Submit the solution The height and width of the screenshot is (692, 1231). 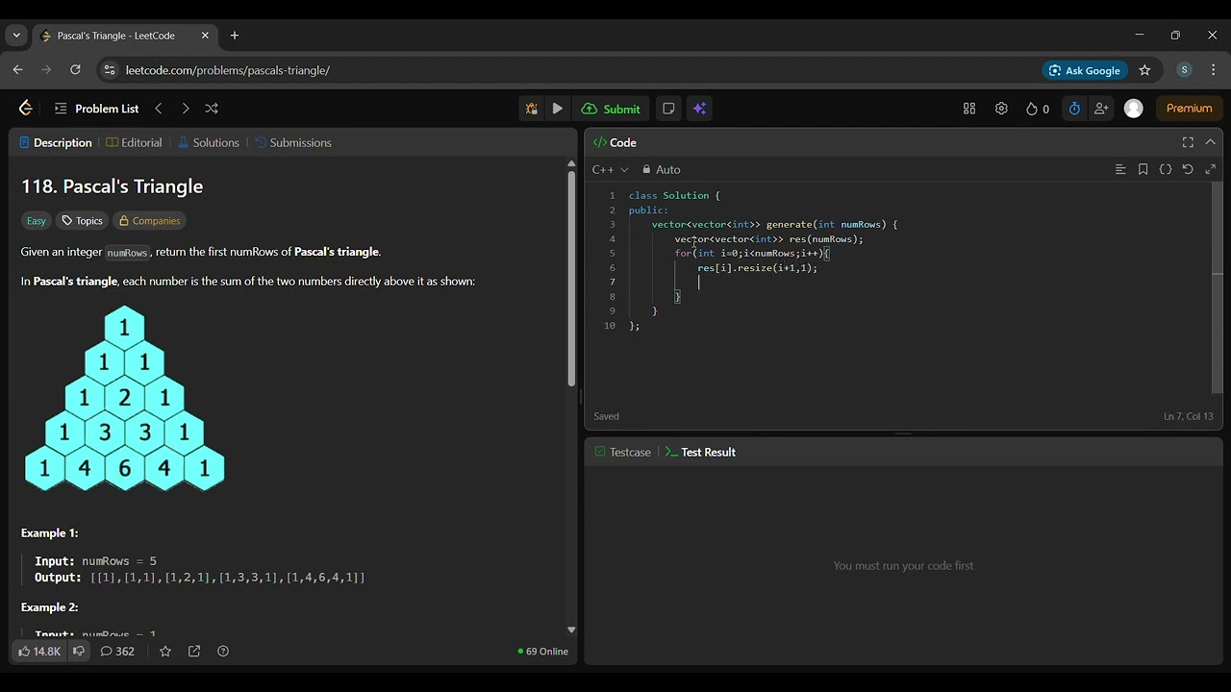(x=612, y=109)
